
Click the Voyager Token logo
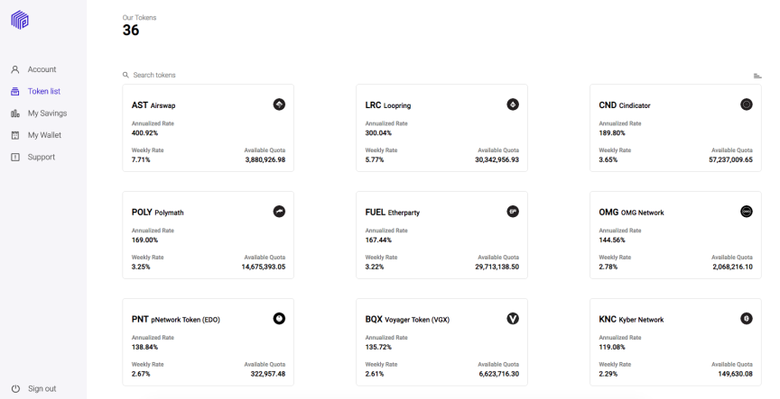pos(513,319)
